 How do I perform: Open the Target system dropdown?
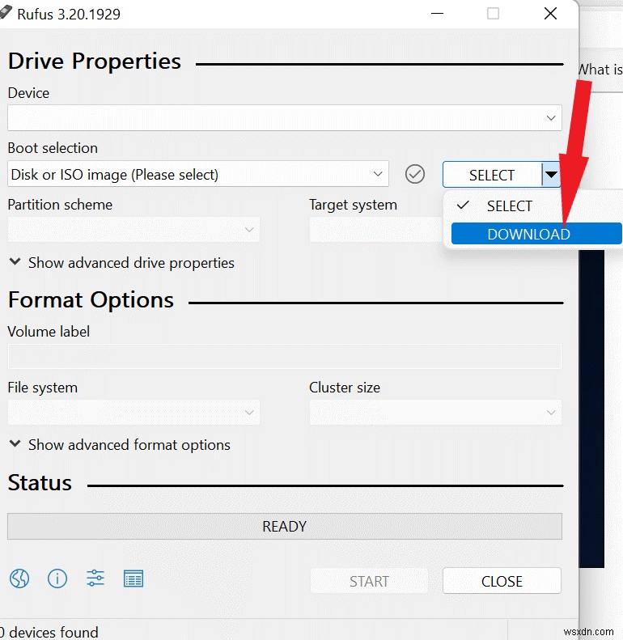tap(376, 230)
